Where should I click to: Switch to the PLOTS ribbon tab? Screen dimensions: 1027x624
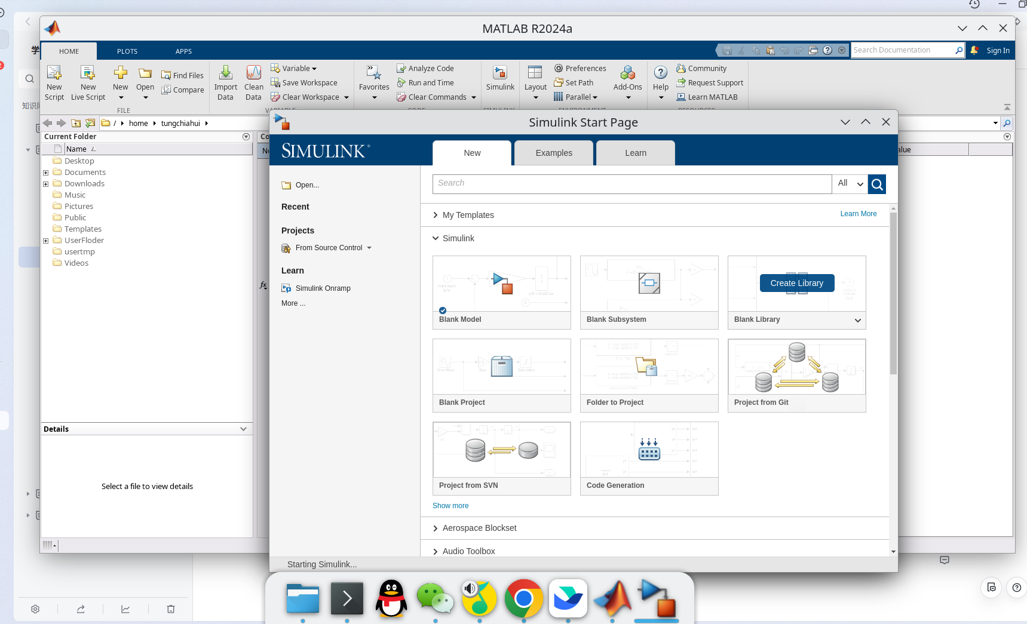click(x=127, y=51)
